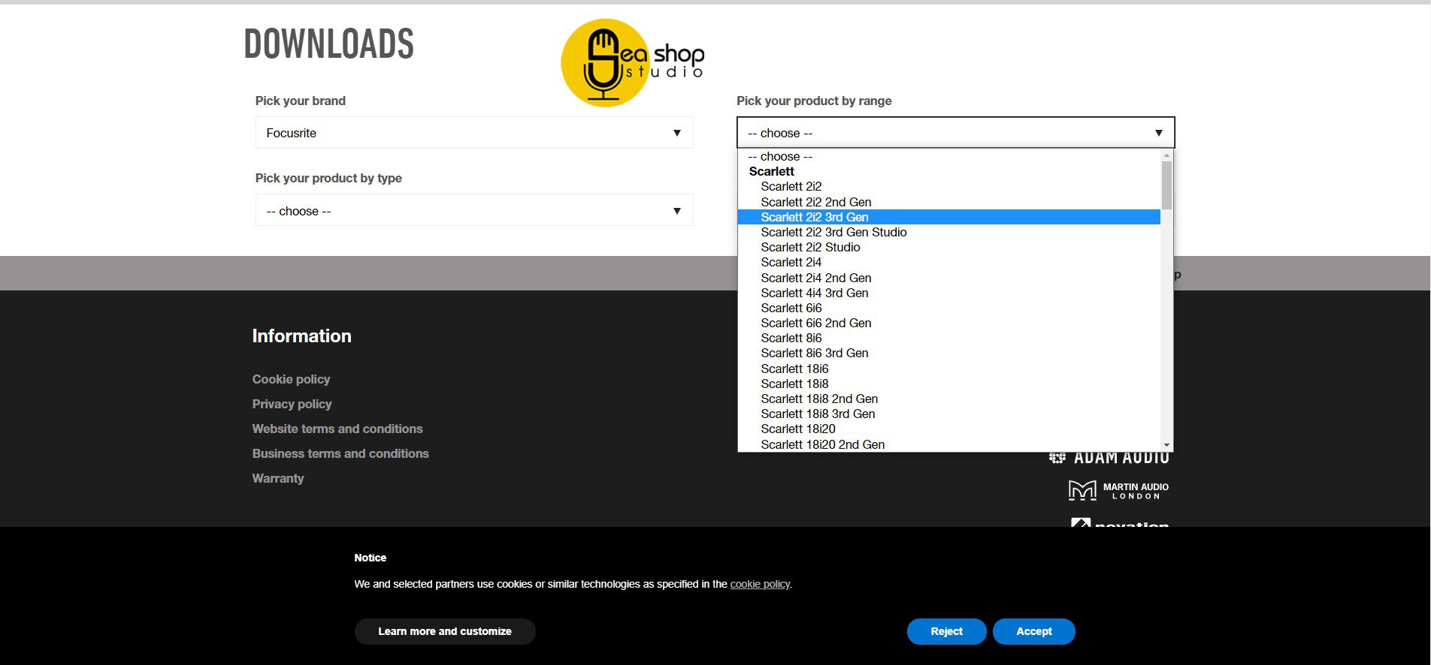Image resolution: width=1431 pixels, height=665 pixels.
Task: Pick Scarlett 18i8 from the list
Action: (x=949, y=384)
